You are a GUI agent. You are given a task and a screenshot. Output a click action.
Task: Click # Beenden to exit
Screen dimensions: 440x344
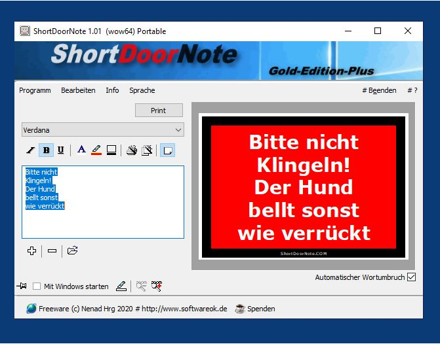tap(379, 90)
